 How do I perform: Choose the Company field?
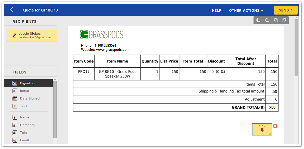pos(27,125)
